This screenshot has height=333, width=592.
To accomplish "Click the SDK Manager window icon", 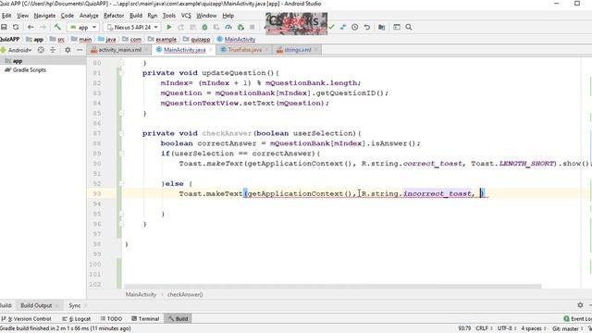I will click(x=397, y=27).
